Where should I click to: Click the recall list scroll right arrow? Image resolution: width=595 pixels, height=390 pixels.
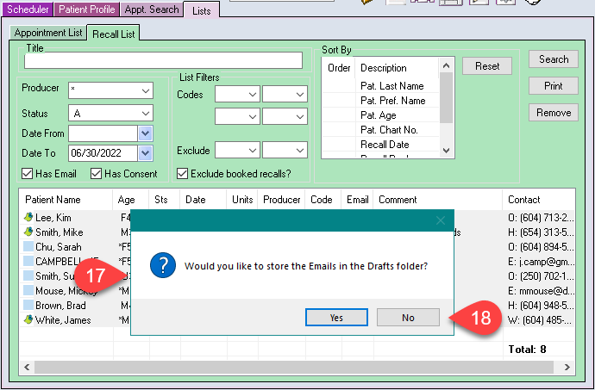pyautogui.click(x=567, y=367)
